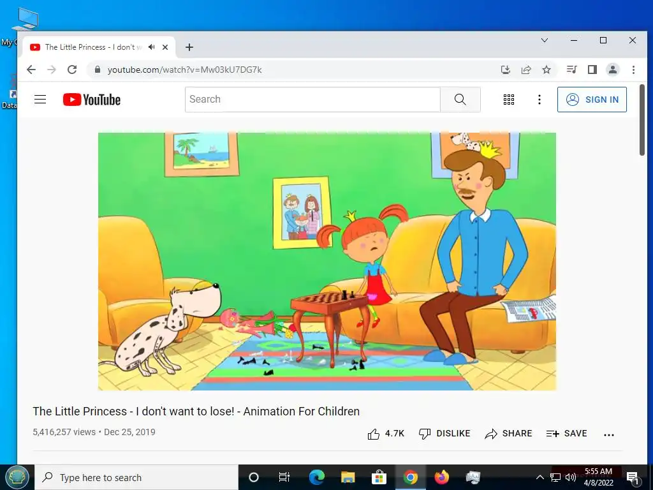Open the notification center icon
Screen dimensions: 653x490
632,478
